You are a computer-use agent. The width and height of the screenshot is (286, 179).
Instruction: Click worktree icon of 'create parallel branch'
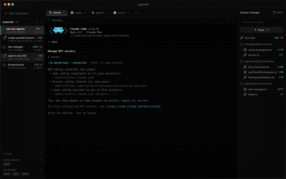[x=4, y=38]
